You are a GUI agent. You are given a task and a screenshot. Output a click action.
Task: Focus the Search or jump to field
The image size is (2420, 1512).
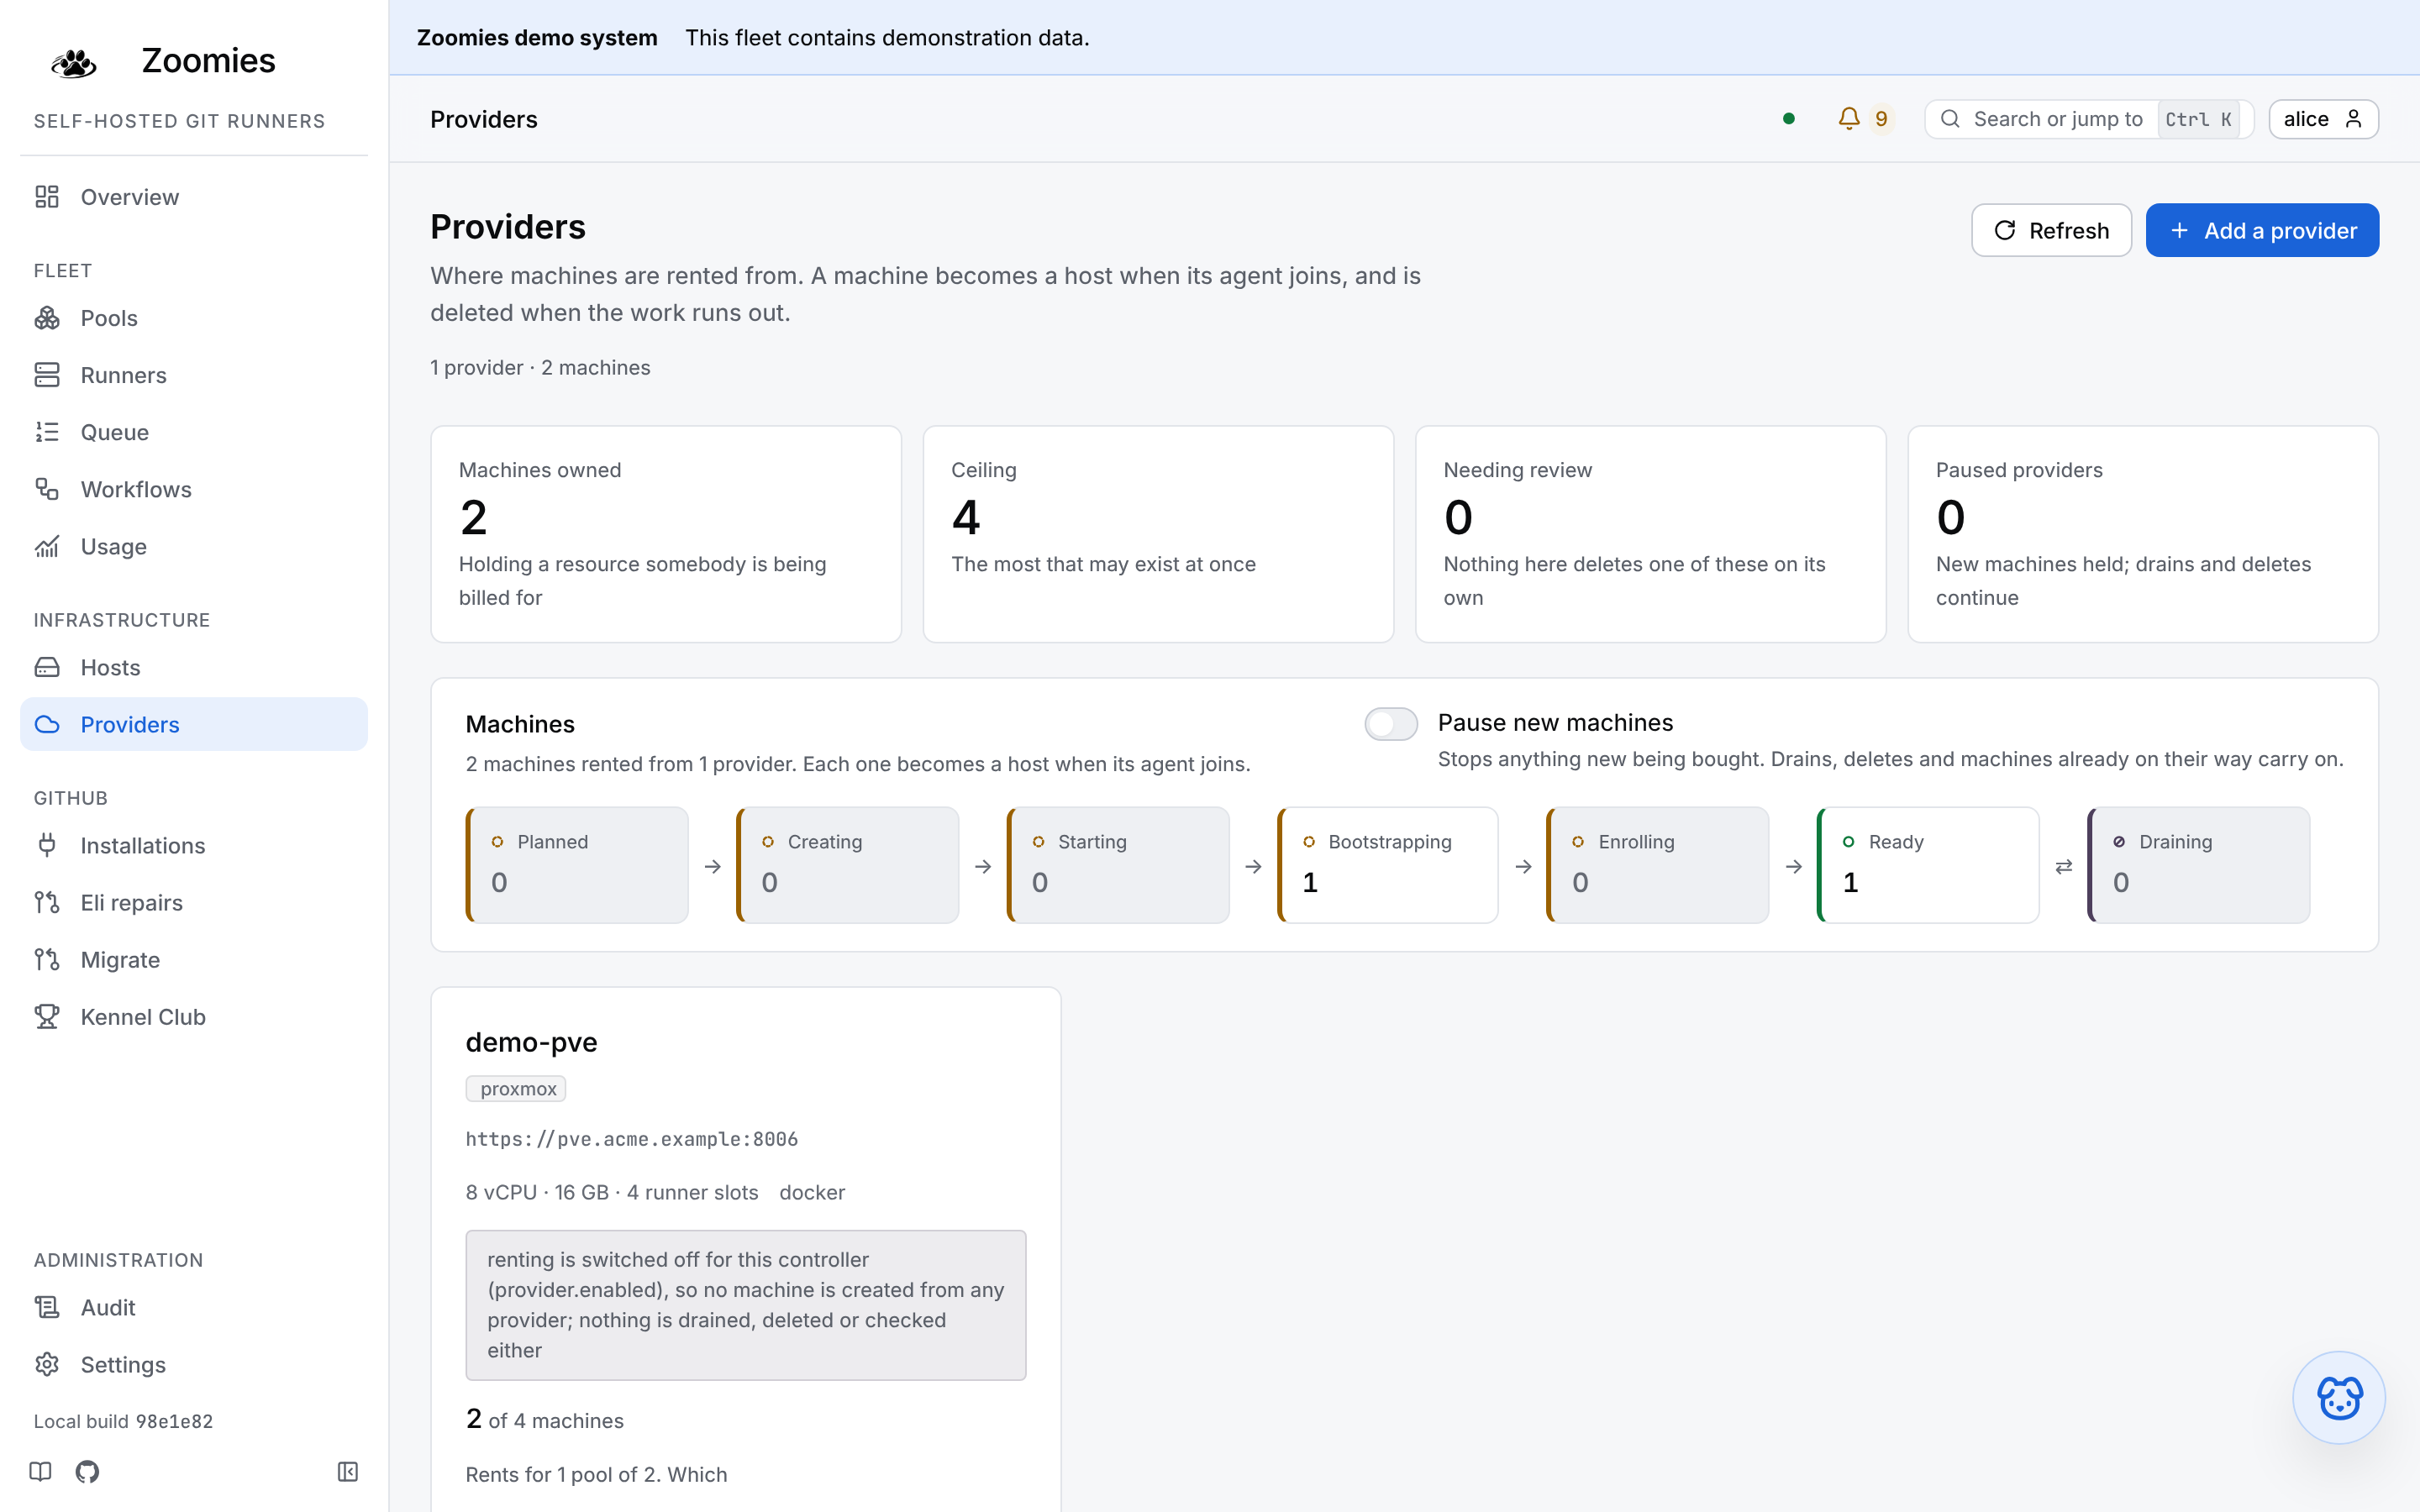click(2088, 119)
